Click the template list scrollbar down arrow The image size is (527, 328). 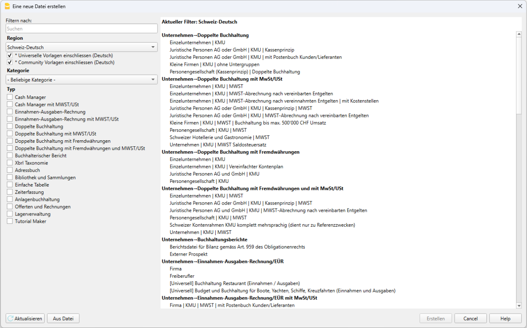coord(519,306)
